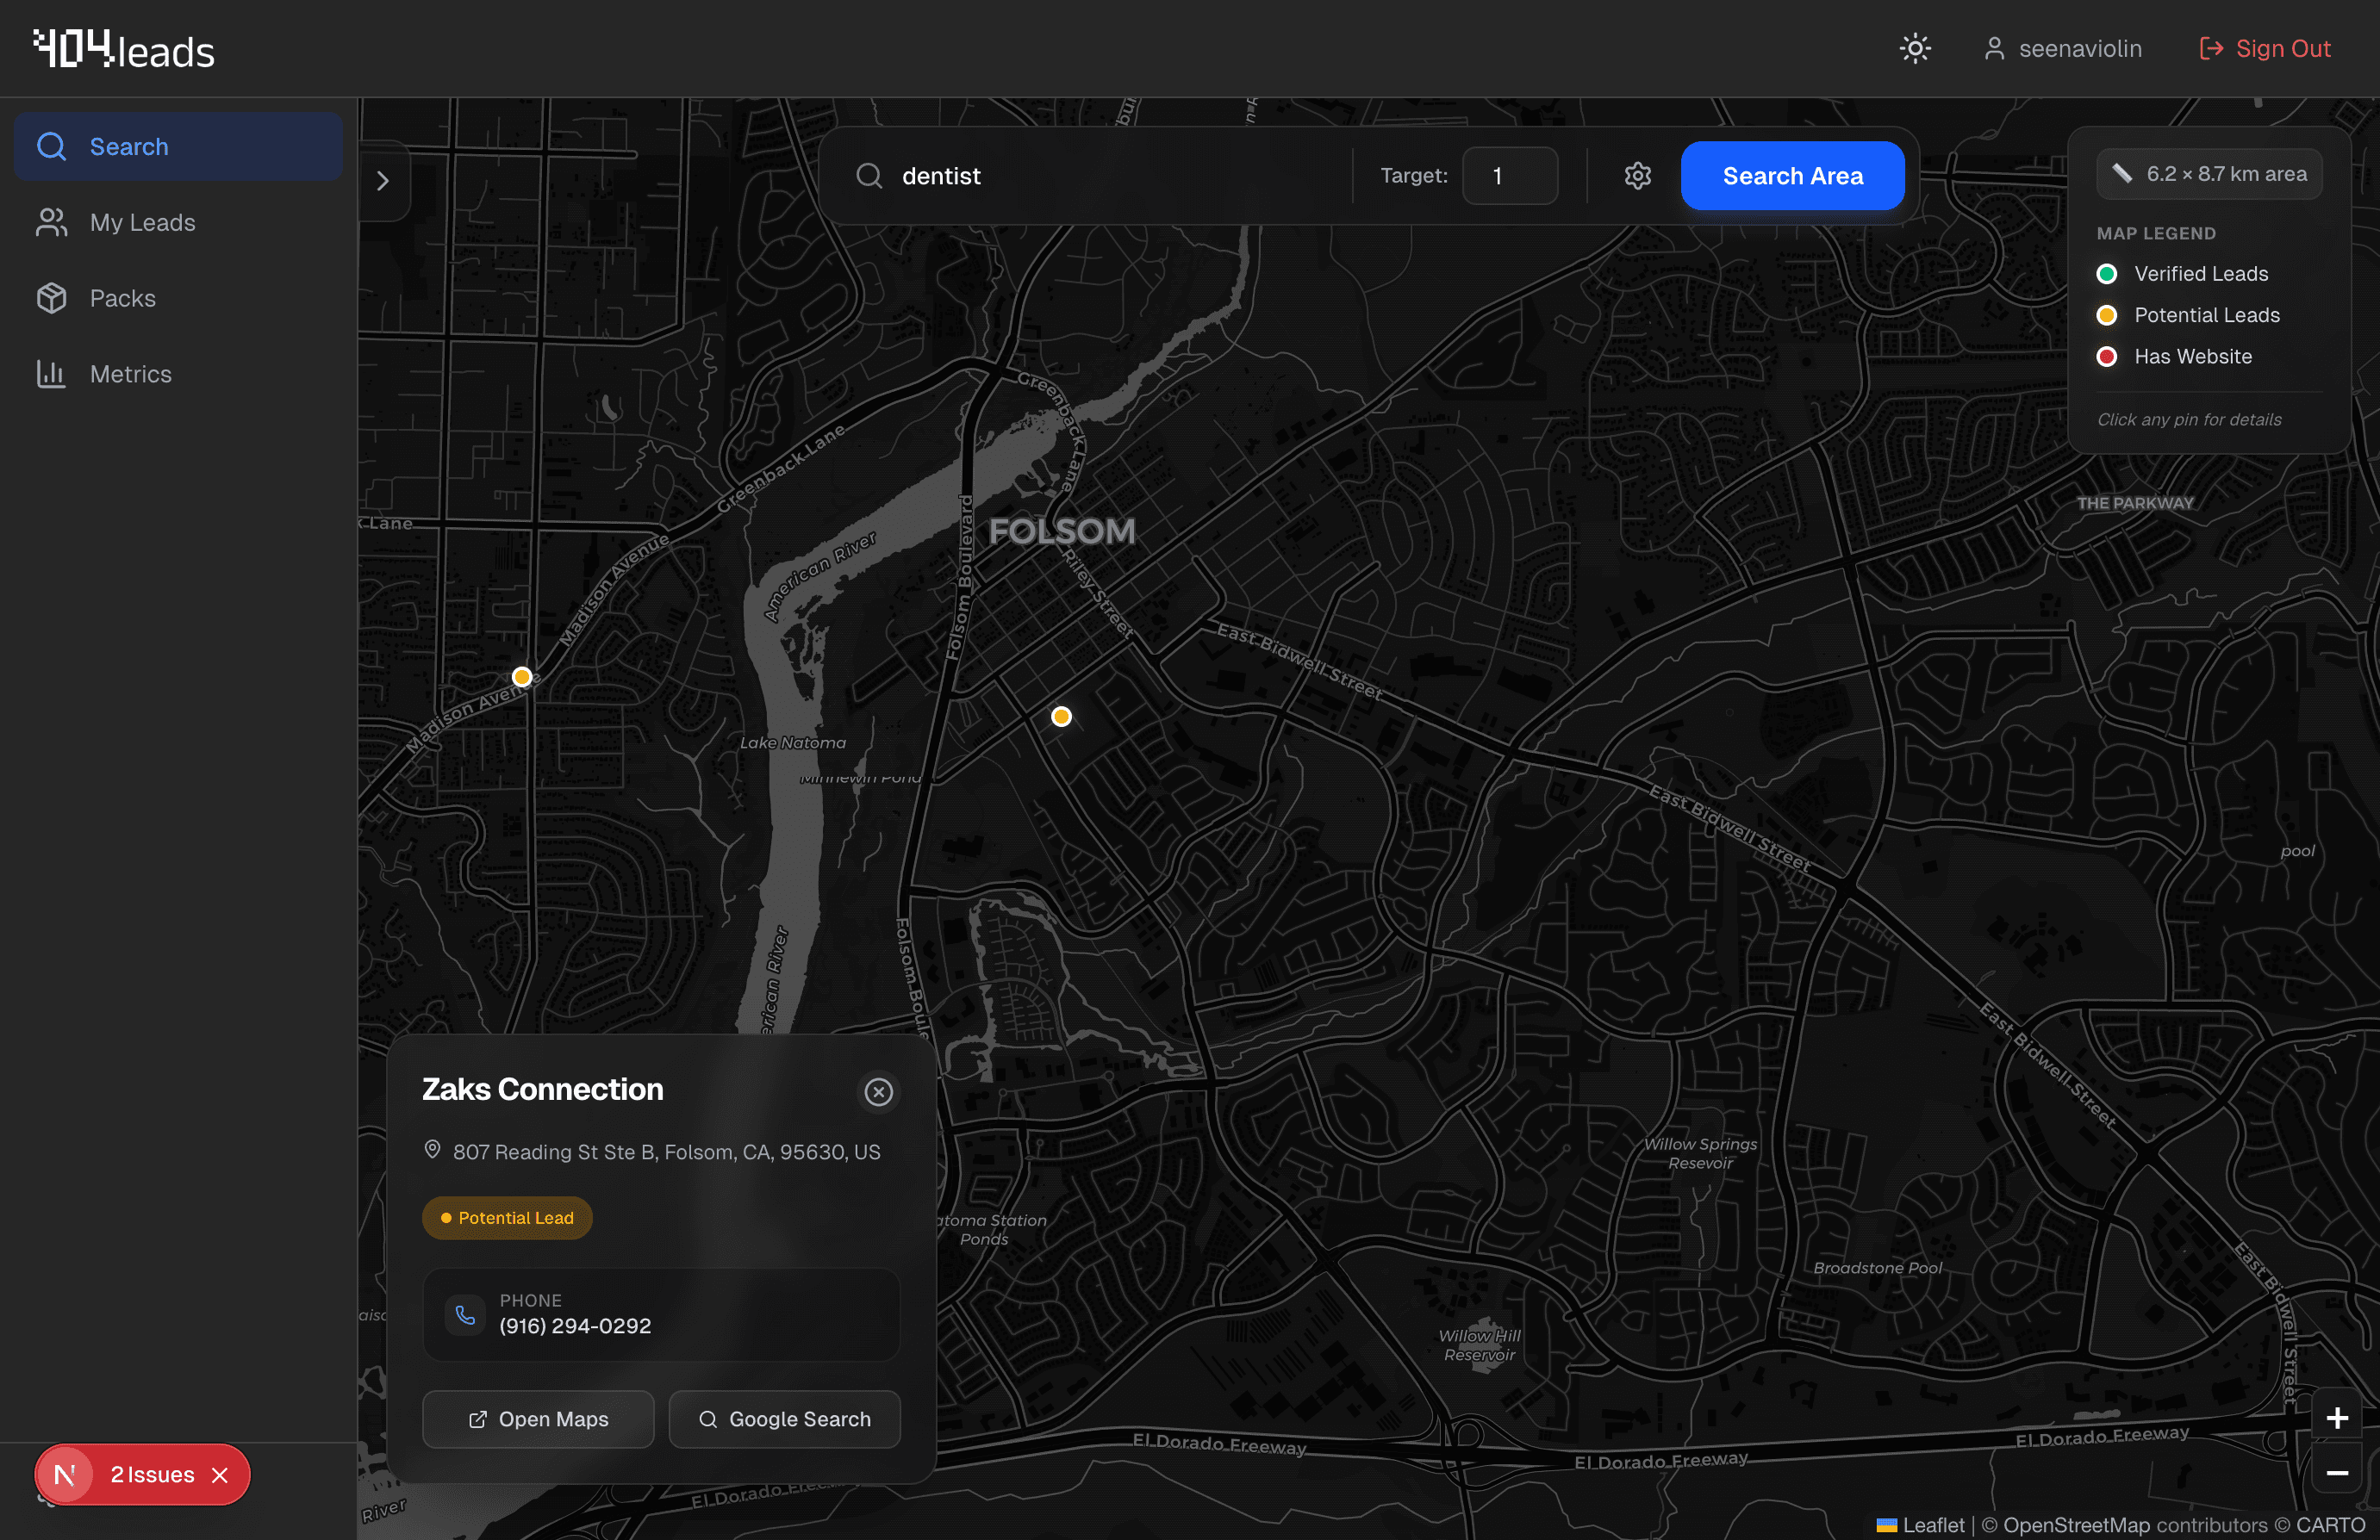Click the phone icon on Zaks Connection card
Viewport: 2380px width, 1540px height.
465,1316
